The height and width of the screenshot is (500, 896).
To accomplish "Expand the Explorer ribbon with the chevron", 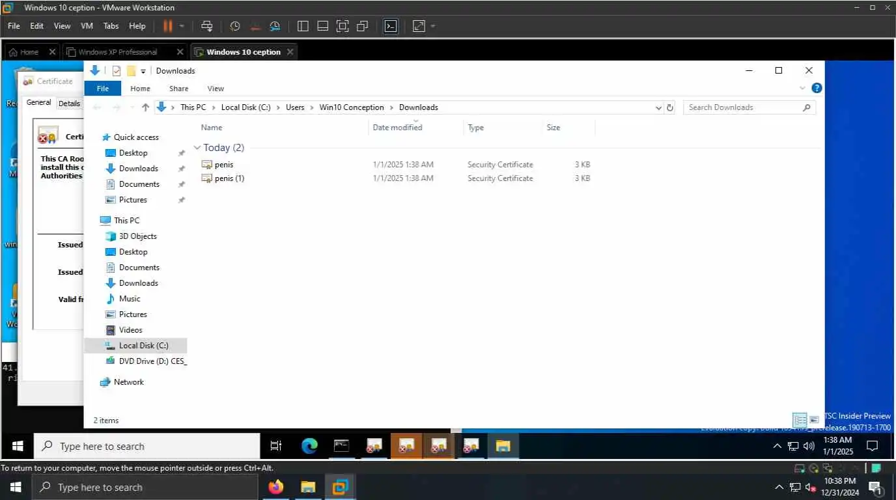I will coord(802,88).
